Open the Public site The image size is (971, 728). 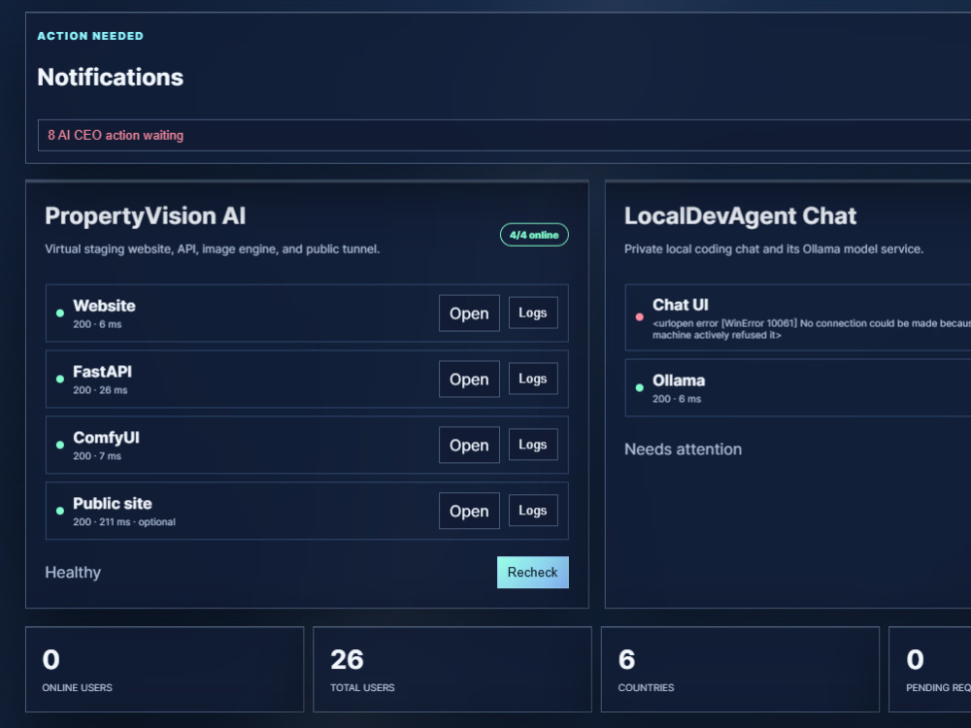pyautogui.click(x=469, y=511)
